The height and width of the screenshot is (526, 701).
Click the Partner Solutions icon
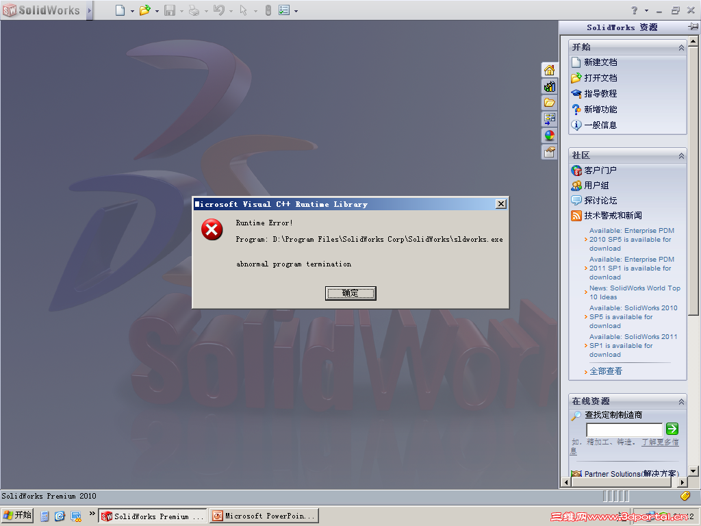pos(576,474)
